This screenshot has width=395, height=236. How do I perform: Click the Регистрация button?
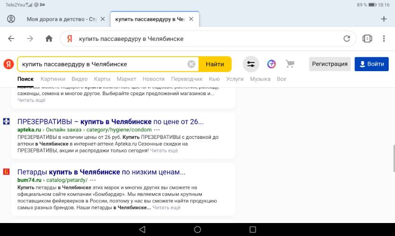tap(329, 64)
